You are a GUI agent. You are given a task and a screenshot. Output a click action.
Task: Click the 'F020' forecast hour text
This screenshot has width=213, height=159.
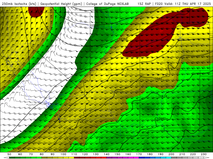click(159, 4)
